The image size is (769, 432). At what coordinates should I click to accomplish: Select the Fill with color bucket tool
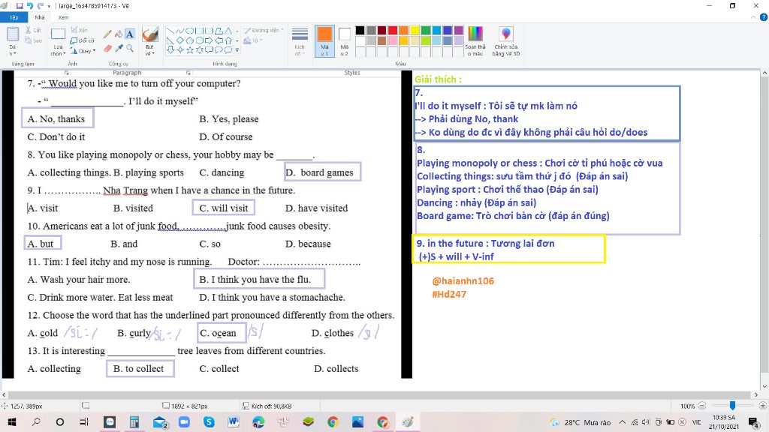click(119, 34)
